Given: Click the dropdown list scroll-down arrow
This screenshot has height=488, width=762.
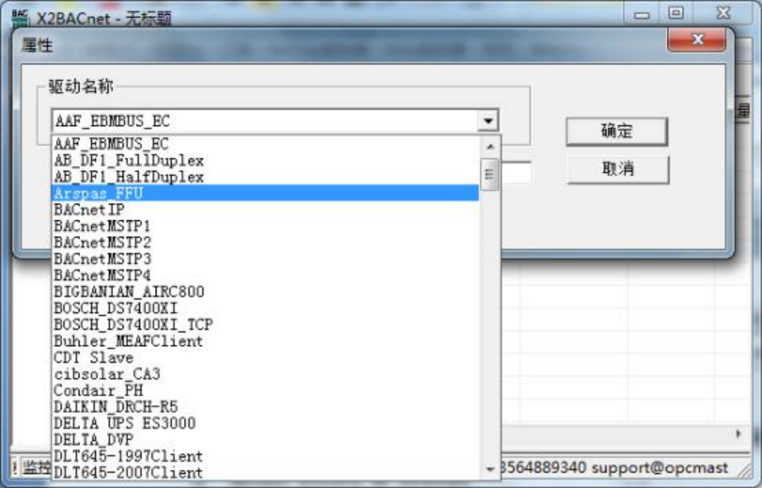Looking at the screenshot, I should pos(490,470).
